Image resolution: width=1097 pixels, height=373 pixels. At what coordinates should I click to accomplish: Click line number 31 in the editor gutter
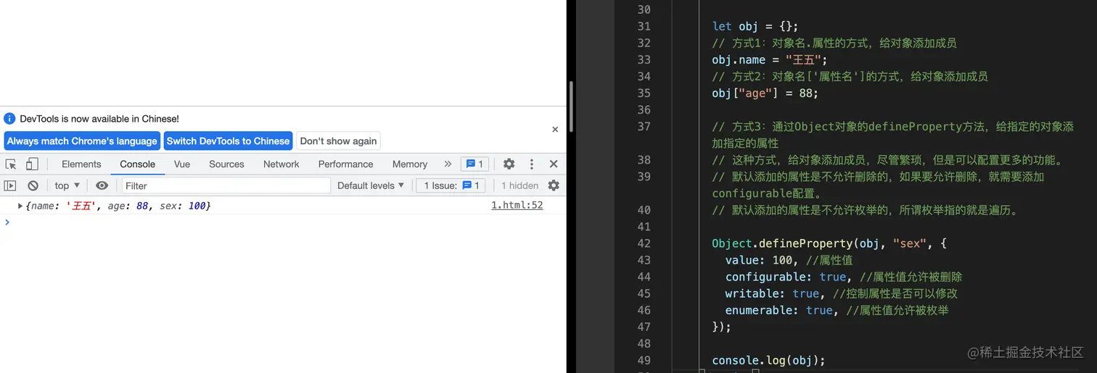[644, 27]
